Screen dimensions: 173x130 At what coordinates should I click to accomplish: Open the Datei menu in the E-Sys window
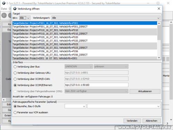pos(4,9)
